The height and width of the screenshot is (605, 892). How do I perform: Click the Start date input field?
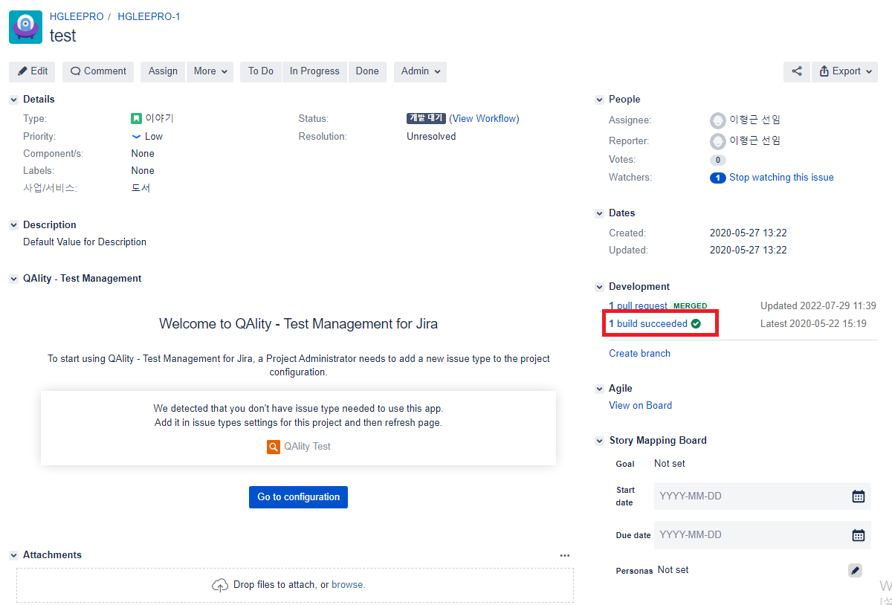763,496
